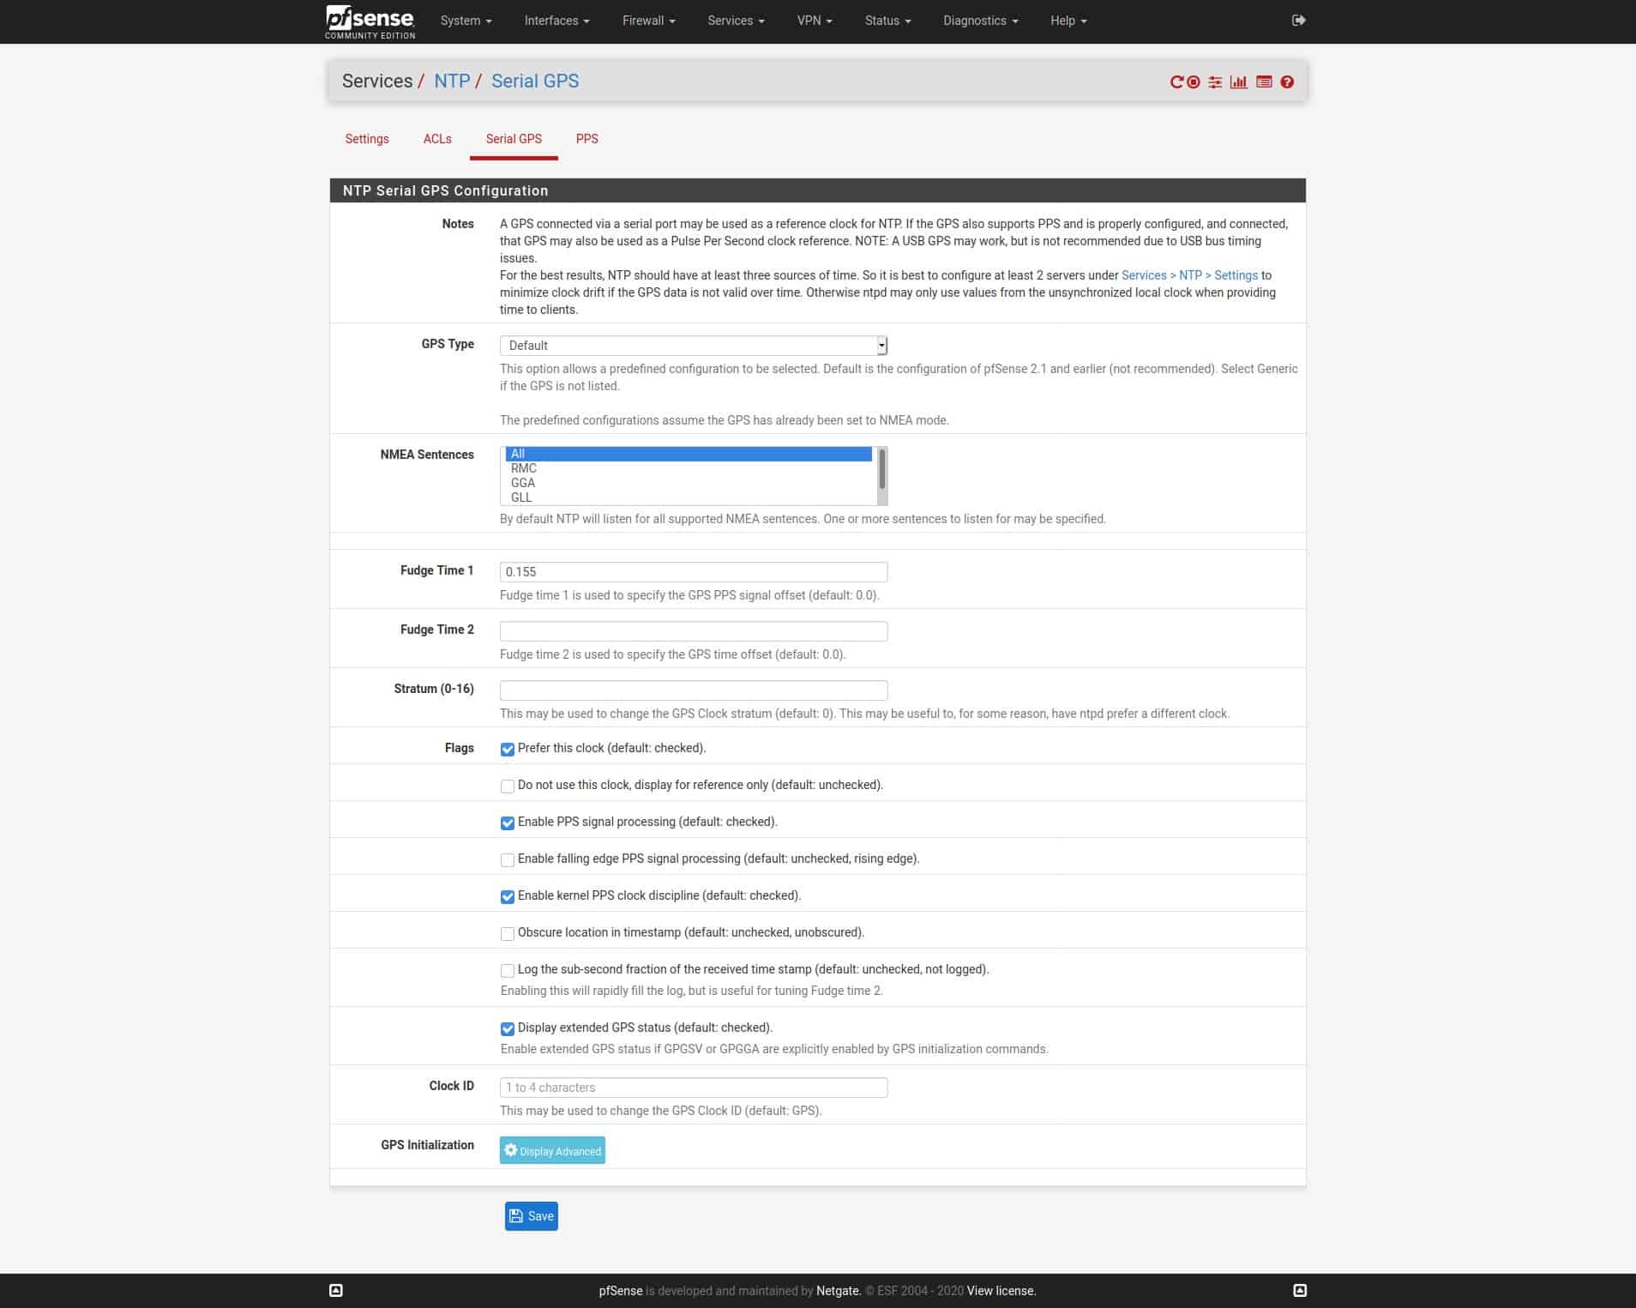Enable Obscure location in timestamp
Viewport: 1636px width, 1308px height.
508,934
